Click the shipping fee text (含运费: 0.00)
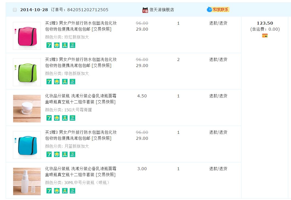291x200 pixels. point(265,29)
